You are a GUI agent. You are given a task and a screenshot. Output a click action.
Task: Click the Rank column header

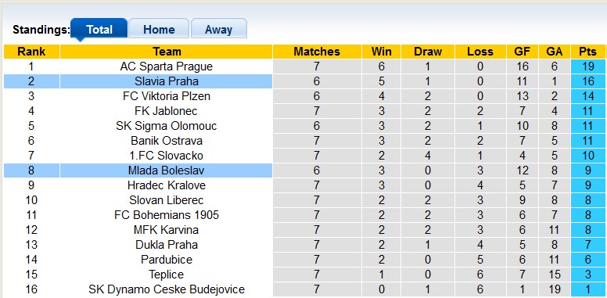click(x=31, y=52)
